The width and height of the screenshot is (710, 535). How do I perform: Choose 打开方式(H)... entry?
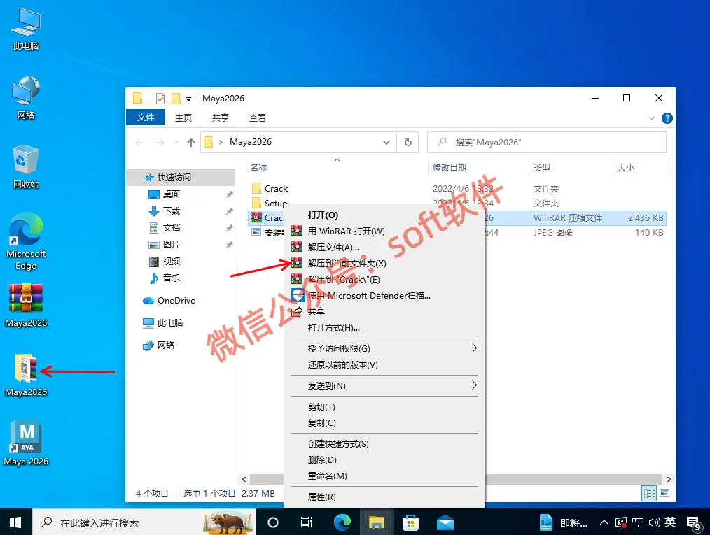[384, 328]
